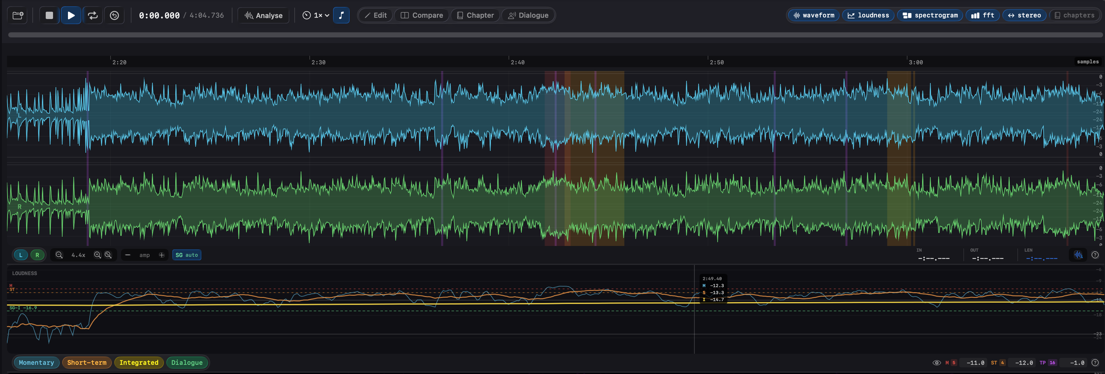Click the 4.4x zoom level value
Screen dimensions: 1105x374
click(78, 255)
